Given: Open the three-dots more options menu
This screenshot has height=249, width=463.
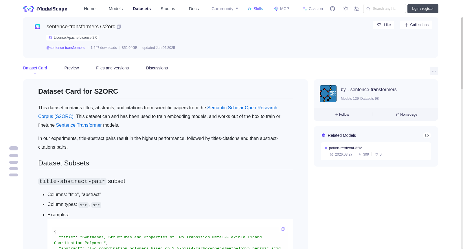Looking at the screenshot, I should pyautogui.click(x=434, y=71).
